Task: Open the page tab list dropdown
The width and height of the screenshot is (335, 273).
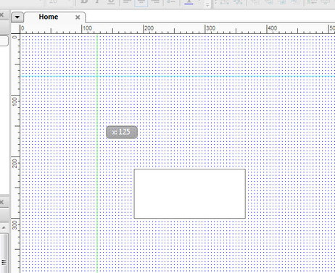Action: coord(17,17)
